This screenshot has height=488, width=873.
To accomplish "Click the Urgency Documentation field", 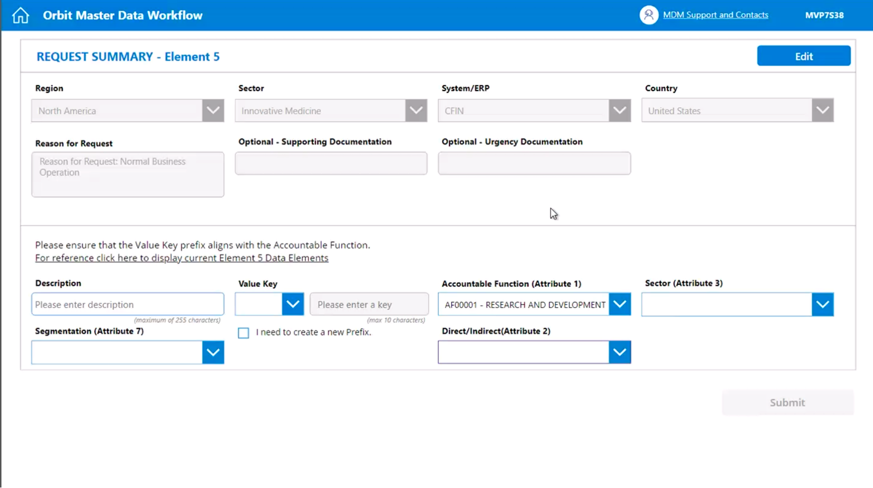I will [534, 164].
